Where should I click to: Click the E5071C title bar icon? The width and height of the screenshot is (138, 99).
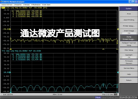click(x=1, y=2)
